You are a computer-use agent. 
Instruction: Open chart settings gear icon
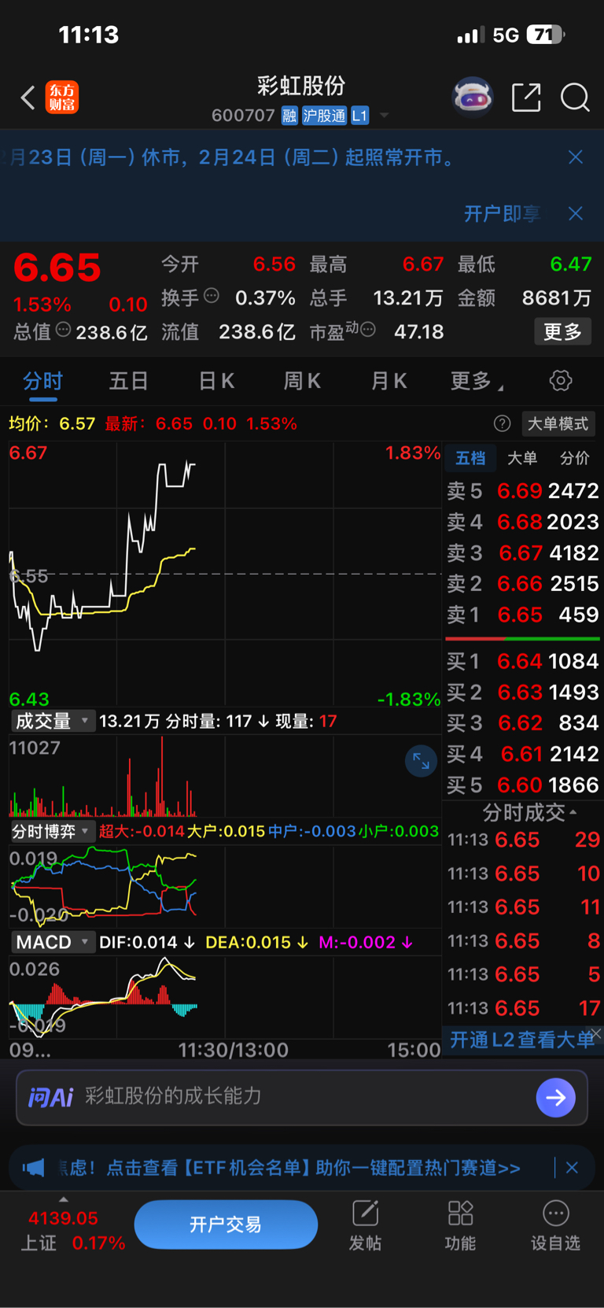click(561, 381)
